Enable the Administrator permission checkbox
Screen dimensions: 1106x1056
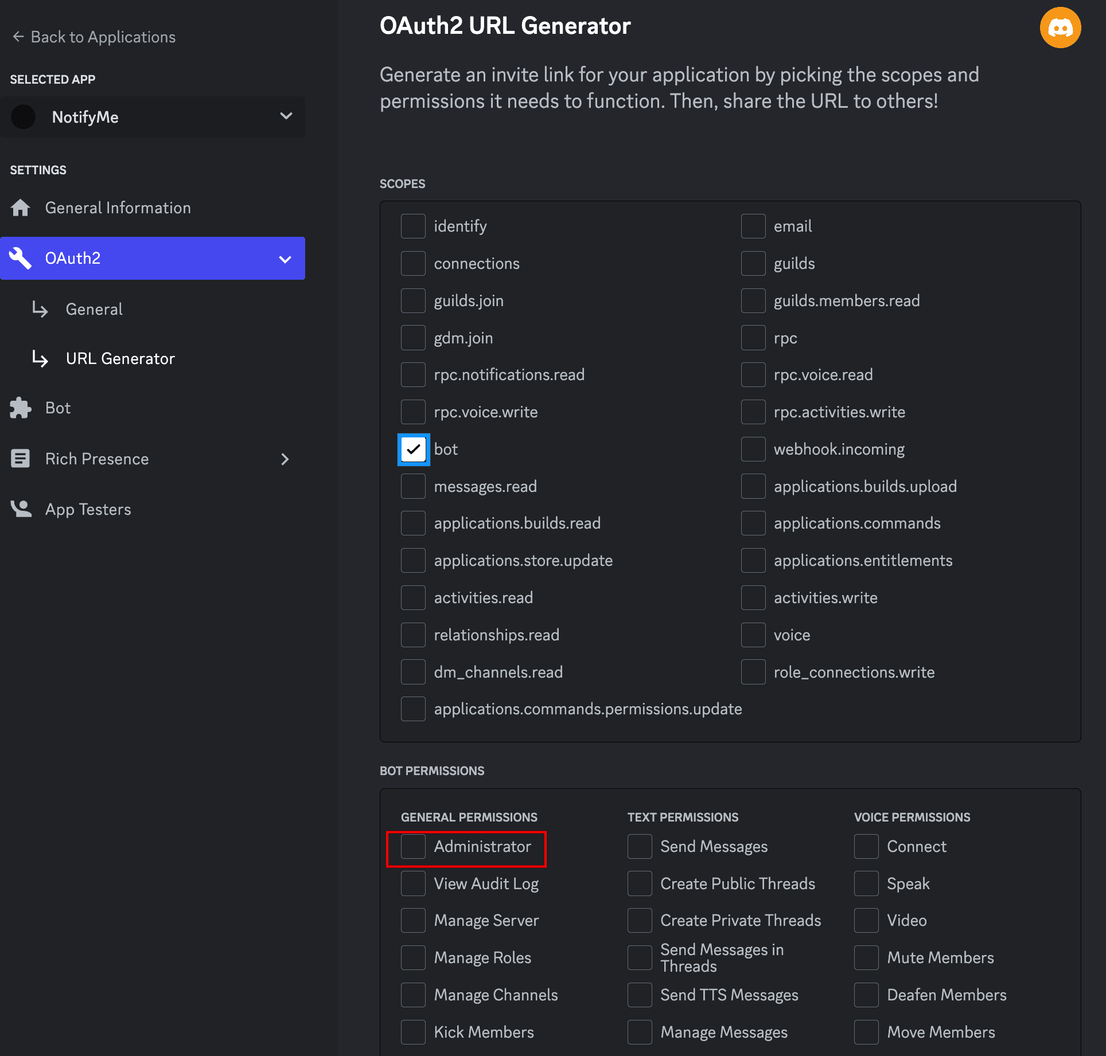tap(413, 847)
